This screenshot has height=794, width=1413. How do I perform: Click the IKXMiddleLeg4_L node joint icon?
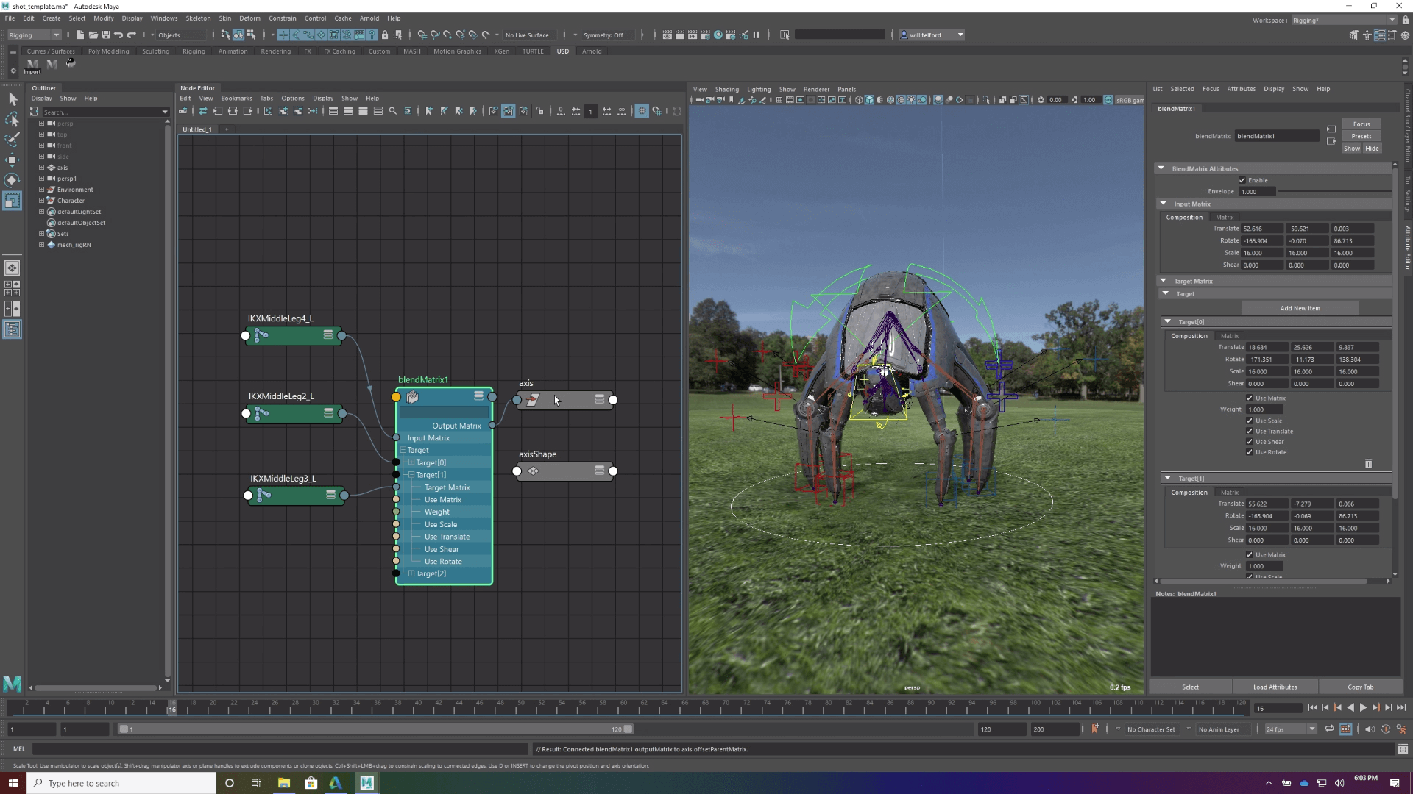pos(261,335)
